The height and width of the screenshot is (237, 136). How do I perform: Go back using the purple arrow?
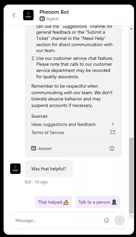click(14, 15)
